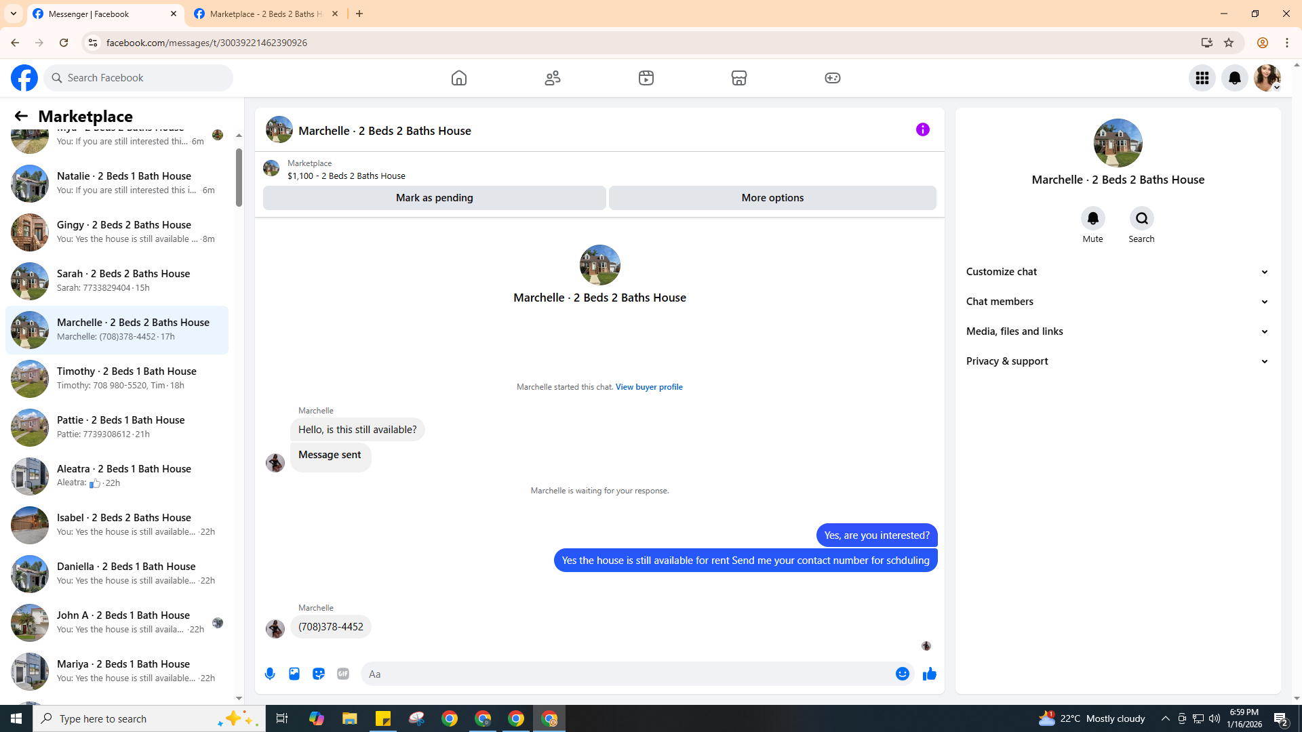Attach a photo using image icon
This screenshot has height=732, width=1302.
(294, 674)
